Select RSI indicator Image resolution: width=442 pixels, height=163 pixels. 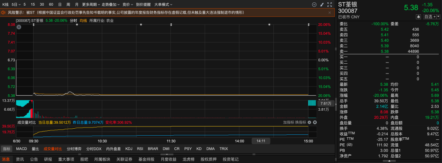point(140,149)
